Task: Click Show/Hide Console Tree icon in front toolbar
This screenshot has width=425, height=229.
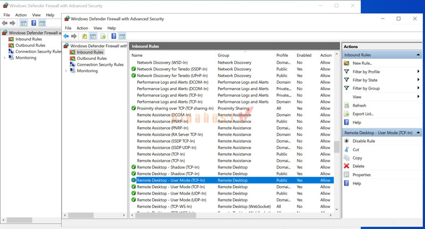Action: click(x=93, y=36)
